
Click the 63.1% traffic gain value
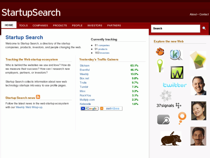(x=134, y=66)
